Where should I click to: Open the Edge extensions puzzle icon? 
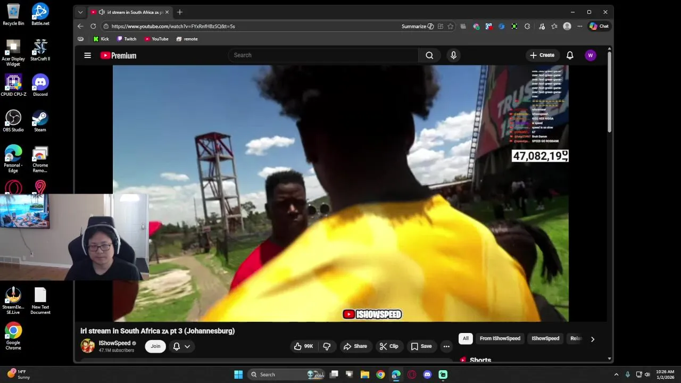(527, 26)
